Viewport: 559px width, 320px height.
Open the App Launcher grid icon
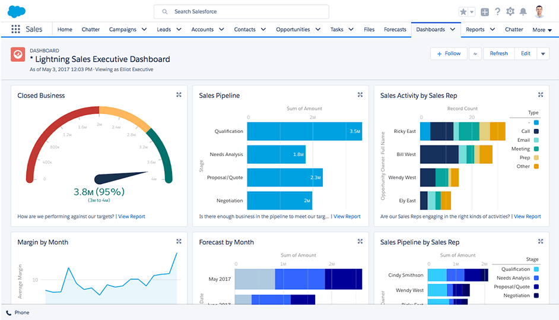pos(15,29)
